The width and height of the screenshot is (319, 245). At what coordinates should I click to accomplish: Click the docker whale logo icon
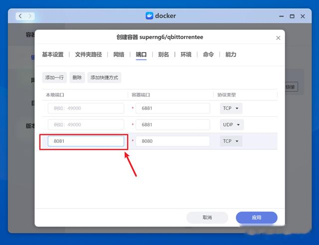(x=150, y=15)
